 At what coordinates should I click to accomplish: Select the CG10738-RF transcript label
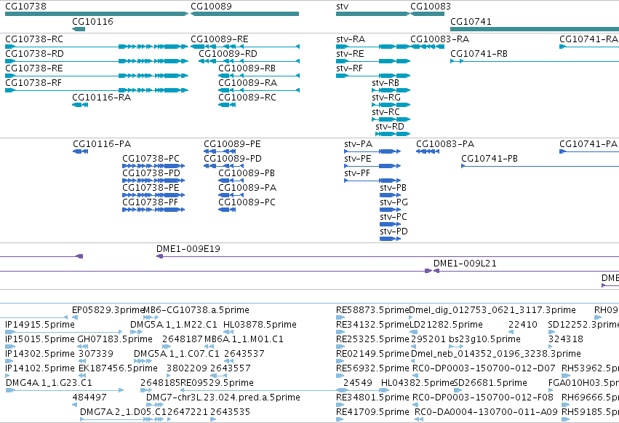(33, 83)
